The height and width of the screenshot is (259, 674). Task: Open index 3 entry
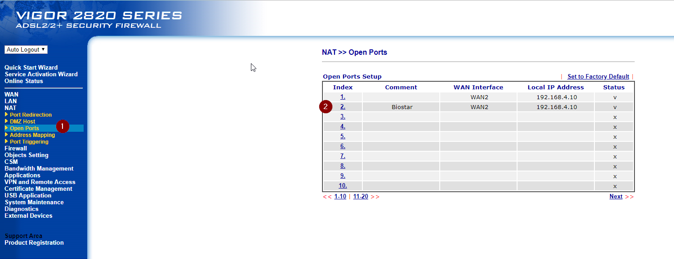343,117
